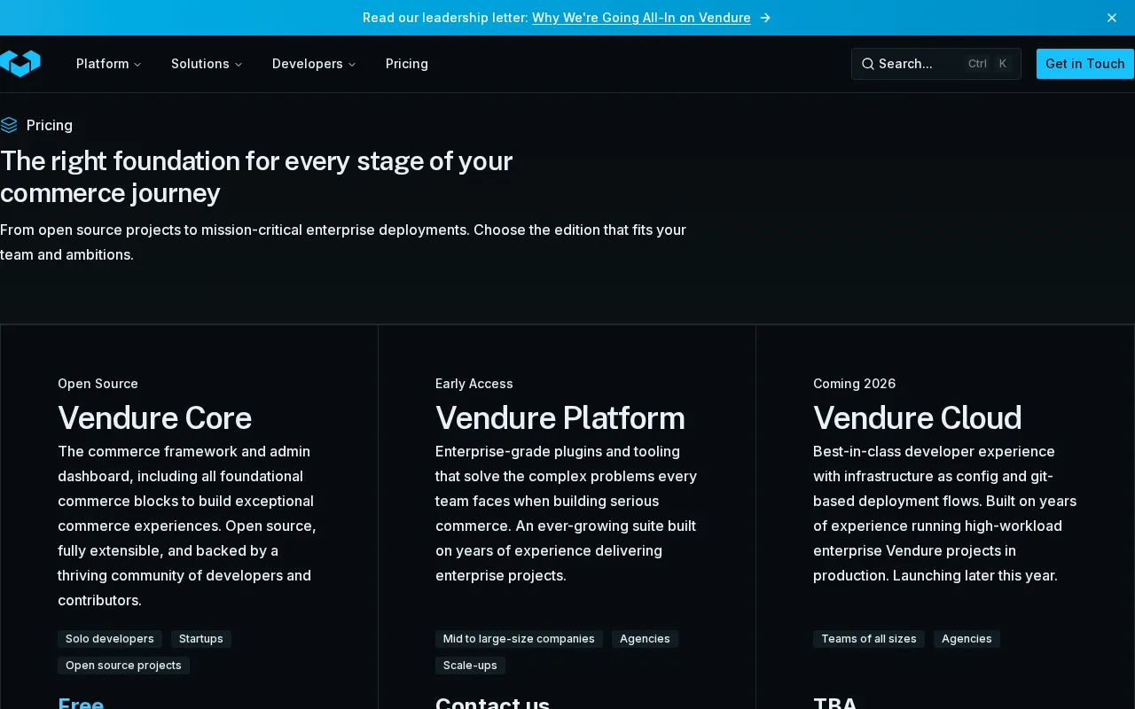Click the Solo developers tag
Image resolution: width=1135 pixels, height=709 pixels.
coord(110,639)
